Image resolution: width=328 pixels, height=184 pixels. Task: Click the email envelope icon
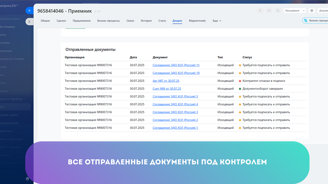pyautogui.click(x=269, y=11)
